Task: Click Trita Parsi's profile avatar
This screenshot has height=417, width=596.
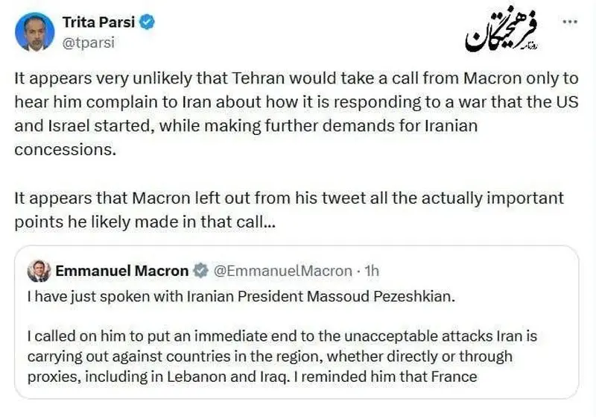Action: click(34, 31)
